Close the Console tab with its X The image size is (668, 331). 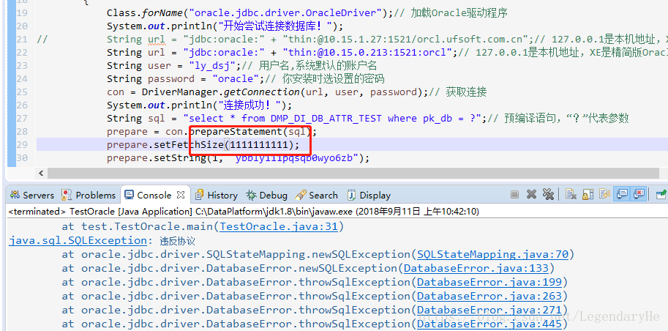tap(181, 195)
